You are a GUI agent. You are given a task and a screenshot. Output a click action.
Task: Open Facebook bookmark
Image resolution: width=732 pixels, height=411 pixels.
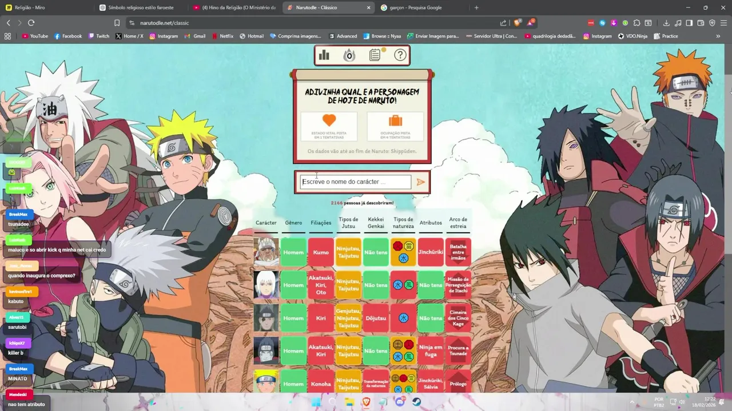[x=68, y=36]
